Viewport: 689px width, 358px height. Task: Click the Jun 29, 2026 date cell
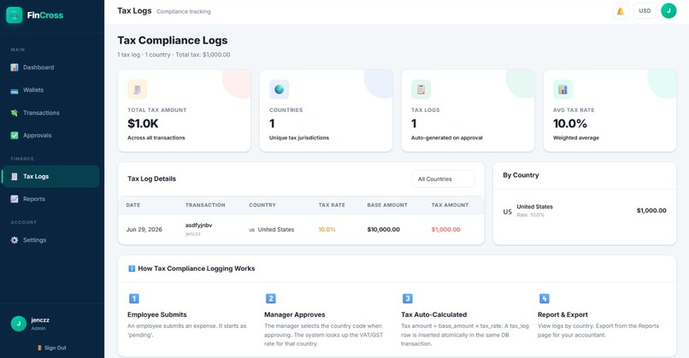[144, 230]
